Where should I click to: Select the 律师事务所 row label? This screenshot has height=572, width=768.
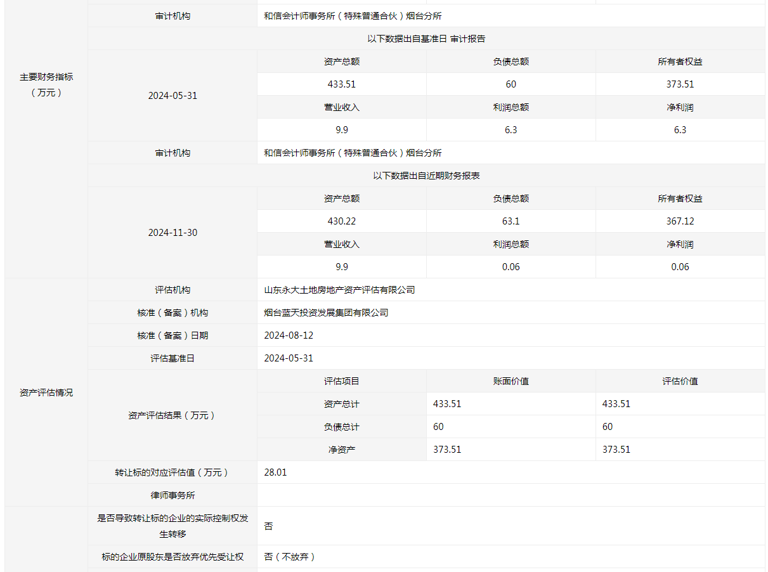pyautogui.click(x=172, y=495)
